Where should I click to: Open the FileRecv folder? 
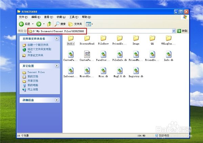tap(103, 40)
